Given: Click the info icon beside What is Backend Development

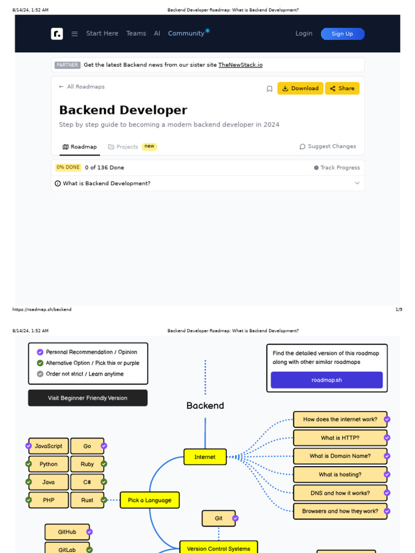Looking at the screenshot, I should (x=58, y=184).
